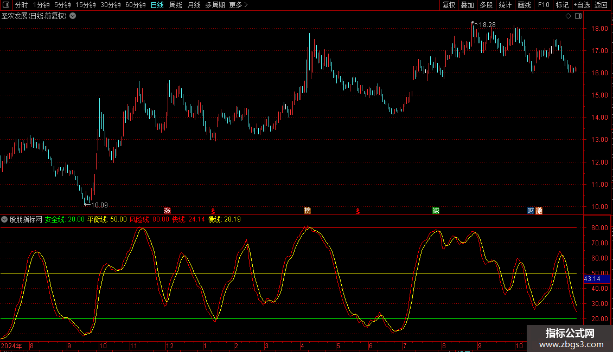613x352 pixels.
Task: Click the 榜 event marker
Action: tap(307, 211)
